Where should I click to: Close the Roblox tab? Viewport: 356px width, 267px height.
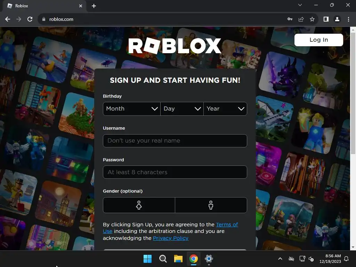[81, 6]
